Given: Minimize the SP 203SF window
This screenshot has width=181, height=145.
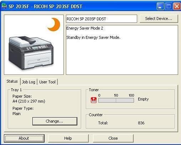Looking at the screenshot, I should coord(160,6).
